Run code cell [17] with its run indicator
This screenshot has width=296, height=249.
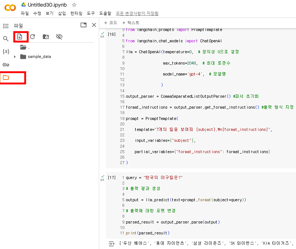(102, 177)
